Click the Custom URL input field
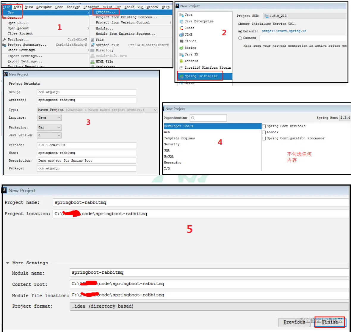 point(303,38)
